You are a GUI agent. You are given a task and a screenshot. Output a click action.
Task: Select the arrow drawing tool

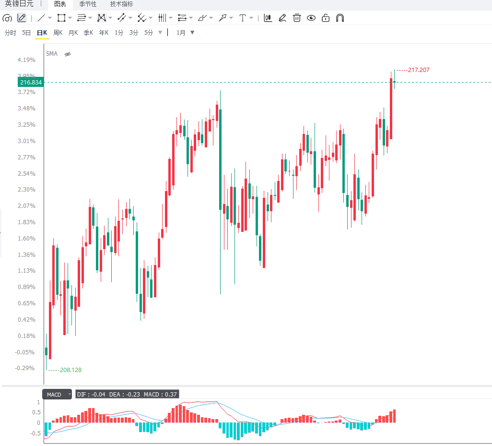(x=223, y=18)
